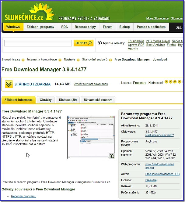Click the Rychlé odkazy magnifier icon
This screenshot has width=185, height=202.
99,43
